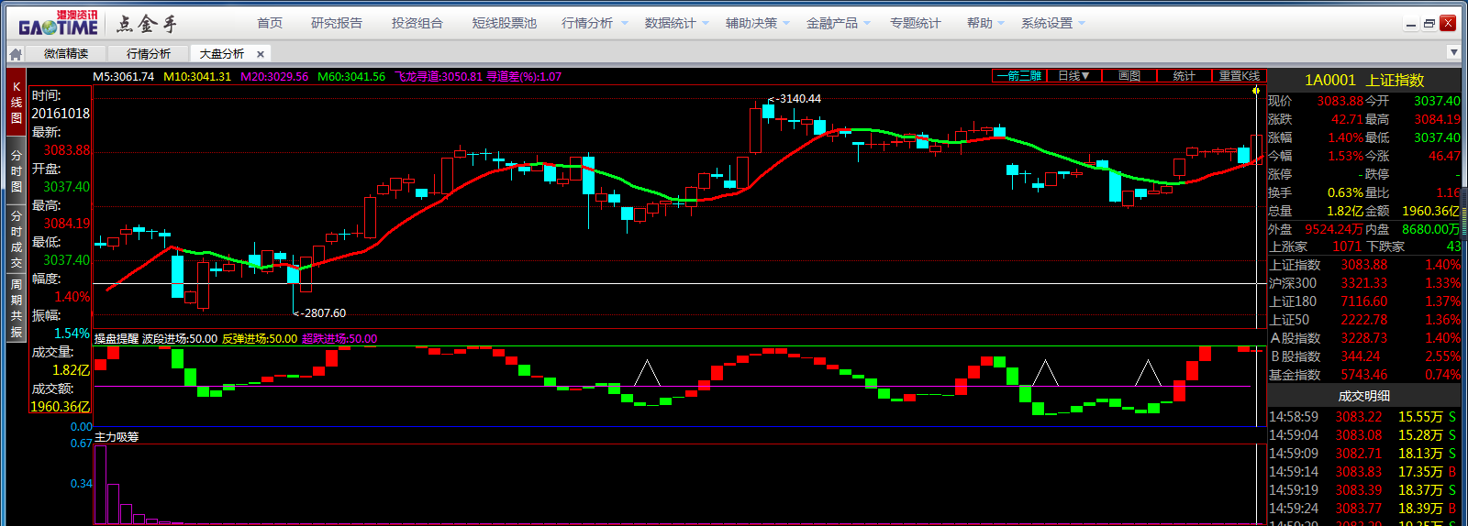Switch to the 微信精读 tab
Screen dimensions: 1468x526
pos(66,54)
